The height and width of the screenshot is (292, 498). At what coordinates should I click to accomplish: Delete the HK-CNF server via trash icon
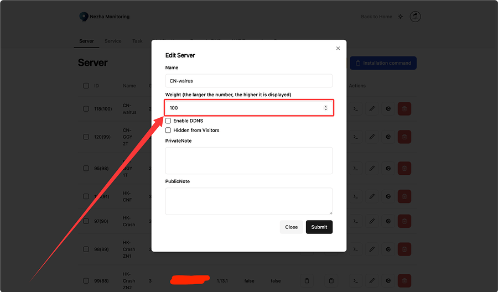pos(404,196)
